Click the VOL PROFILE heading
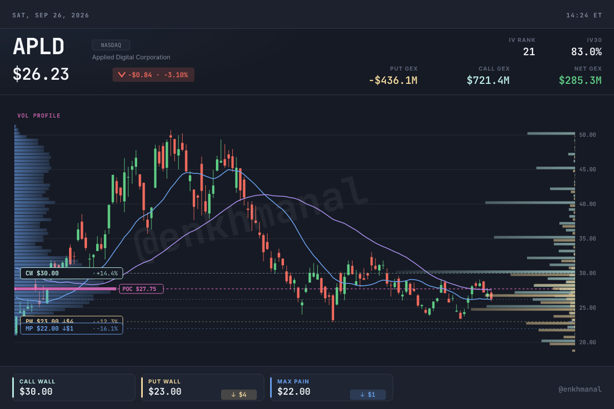Viewport: 614px width, 409px height. [x=39, y=116]
